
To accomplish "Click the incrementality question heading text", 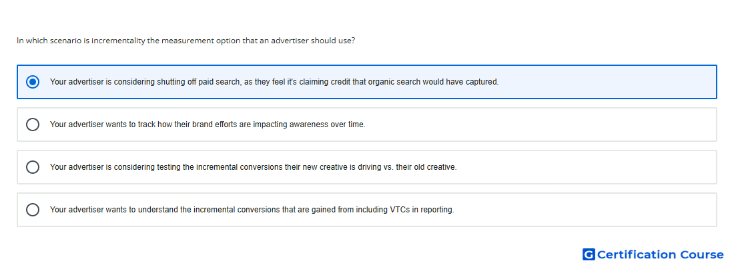I will (186, 41).
